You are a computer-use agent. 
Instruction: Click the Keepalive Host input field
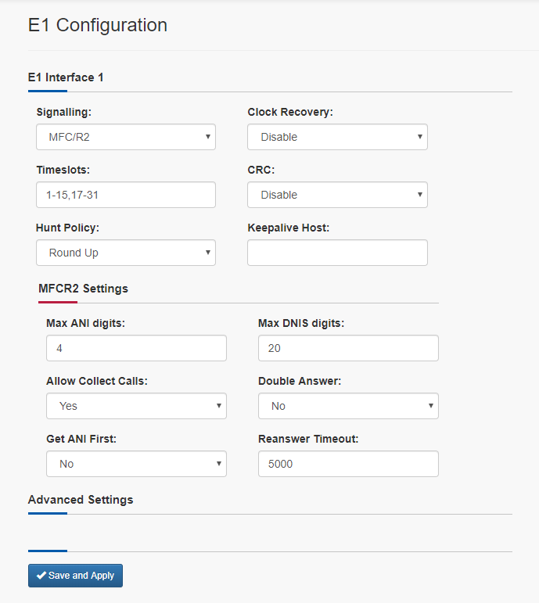pos(337,253)
